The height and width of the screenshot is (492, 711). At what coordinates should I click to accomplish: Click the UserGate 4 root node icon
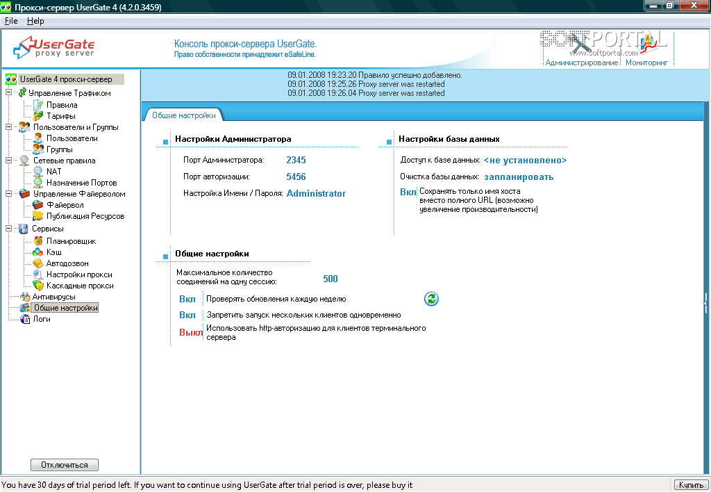coord(11,79)
